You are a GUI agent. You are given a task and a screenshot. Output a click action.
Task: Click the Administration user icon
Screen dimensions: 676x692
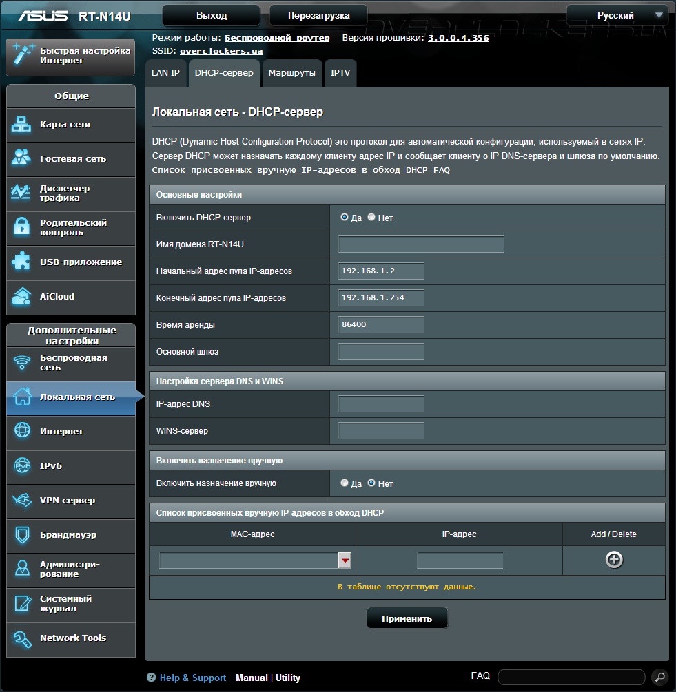click(x=22, y=568)
